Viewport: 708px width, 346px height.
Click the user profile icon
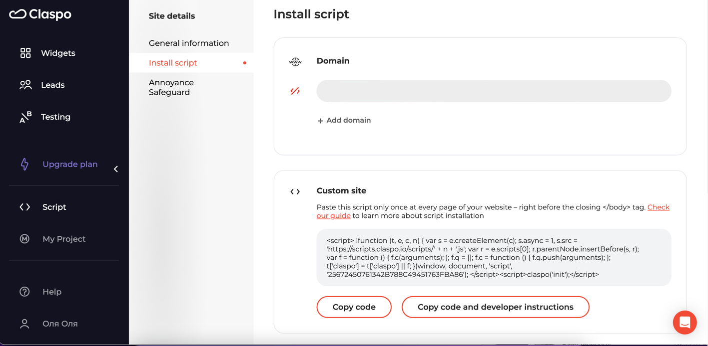(24, 324)
